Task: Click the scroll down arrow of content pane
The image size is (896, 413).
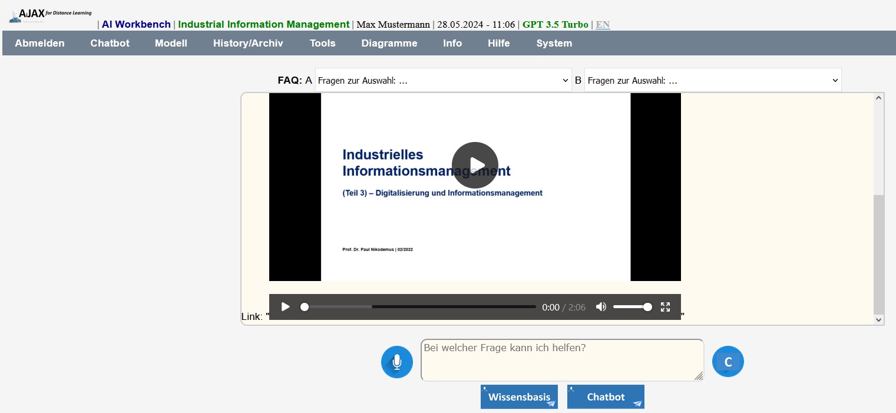Action: coord(879,319)
